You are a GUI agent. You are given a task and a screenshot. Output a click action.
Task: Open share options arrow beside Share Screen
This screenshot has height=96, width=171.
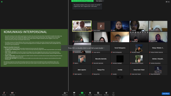point(85,93)
